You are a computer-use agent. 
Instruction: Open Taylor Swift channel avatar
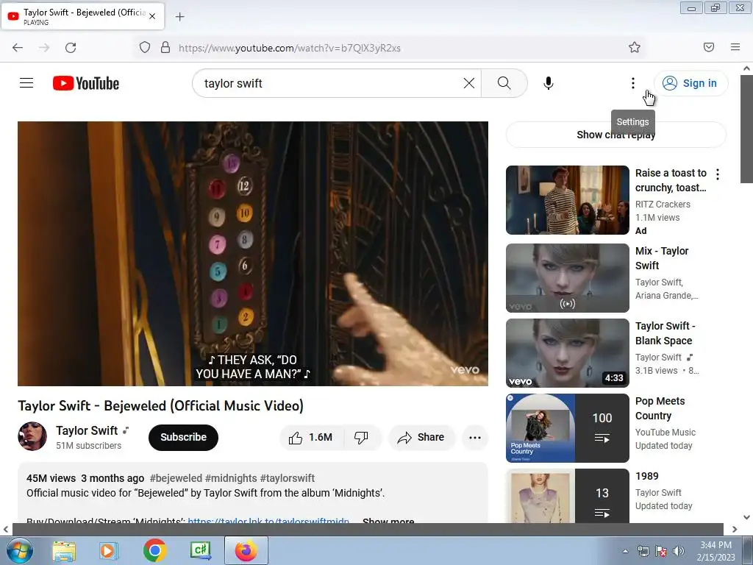(x=32, y=436)
